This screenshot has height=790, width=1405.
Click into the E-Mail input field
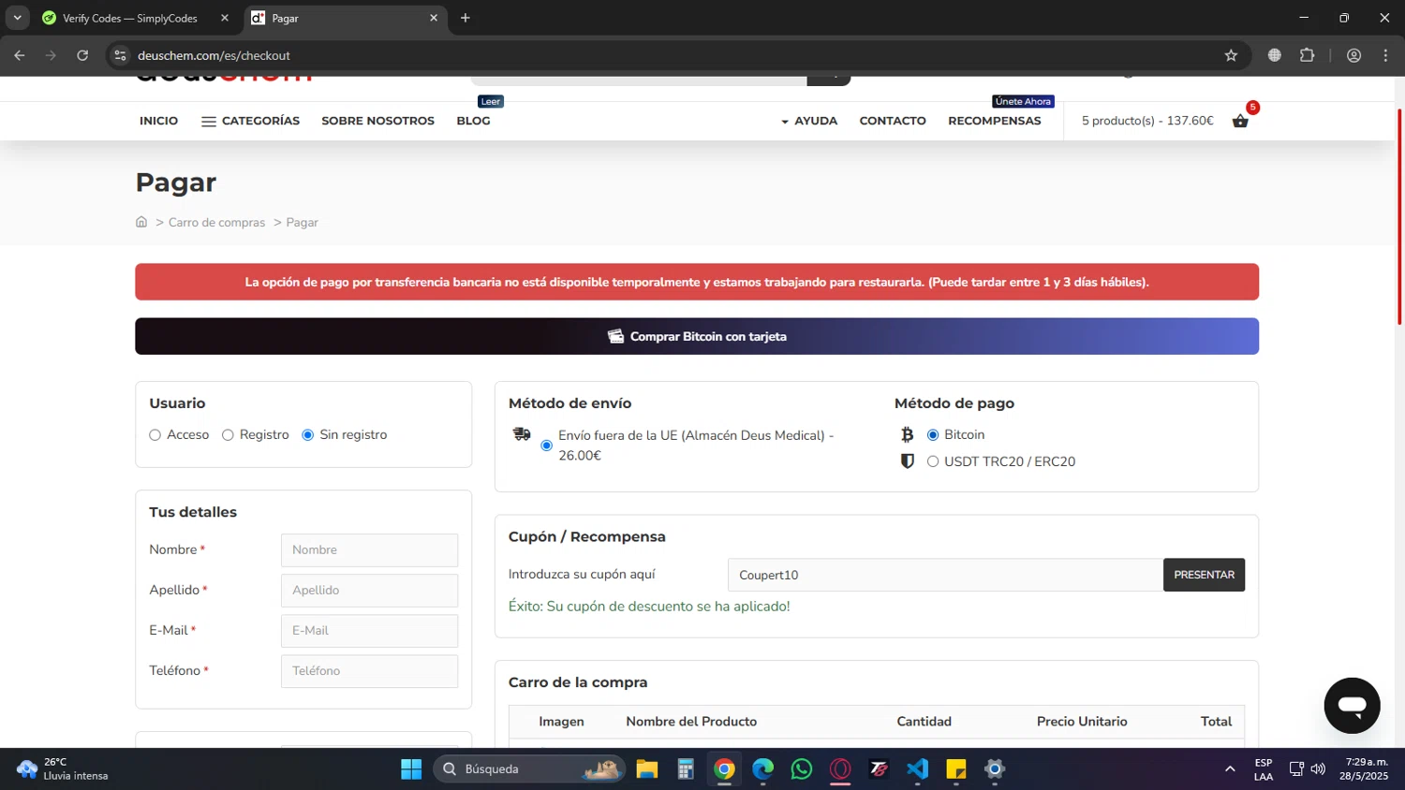click(x=369, y=631)
